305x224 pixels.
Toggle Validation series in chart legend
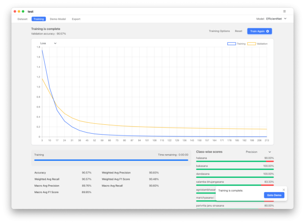pyautogui.click(x=258, y=44)
